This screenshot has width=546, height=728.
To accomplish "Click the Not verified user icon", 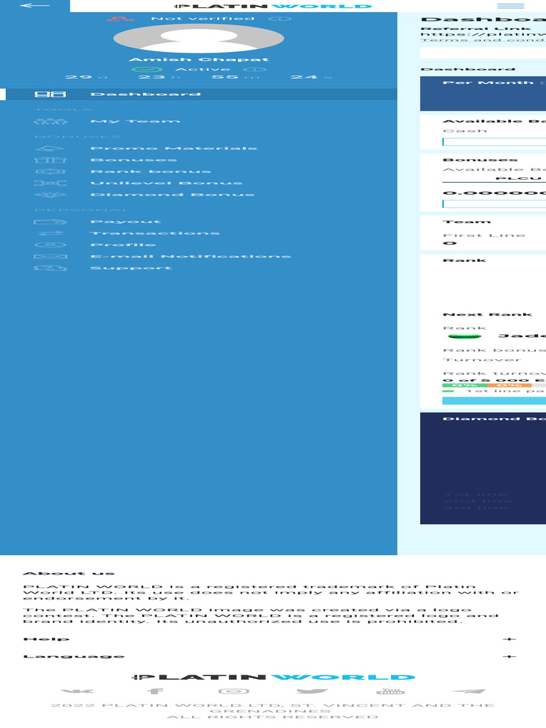I will 120,18.
